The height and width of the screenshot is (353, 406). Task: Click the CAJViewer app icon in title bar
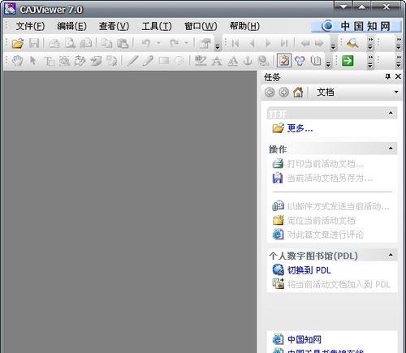[10, 9]
